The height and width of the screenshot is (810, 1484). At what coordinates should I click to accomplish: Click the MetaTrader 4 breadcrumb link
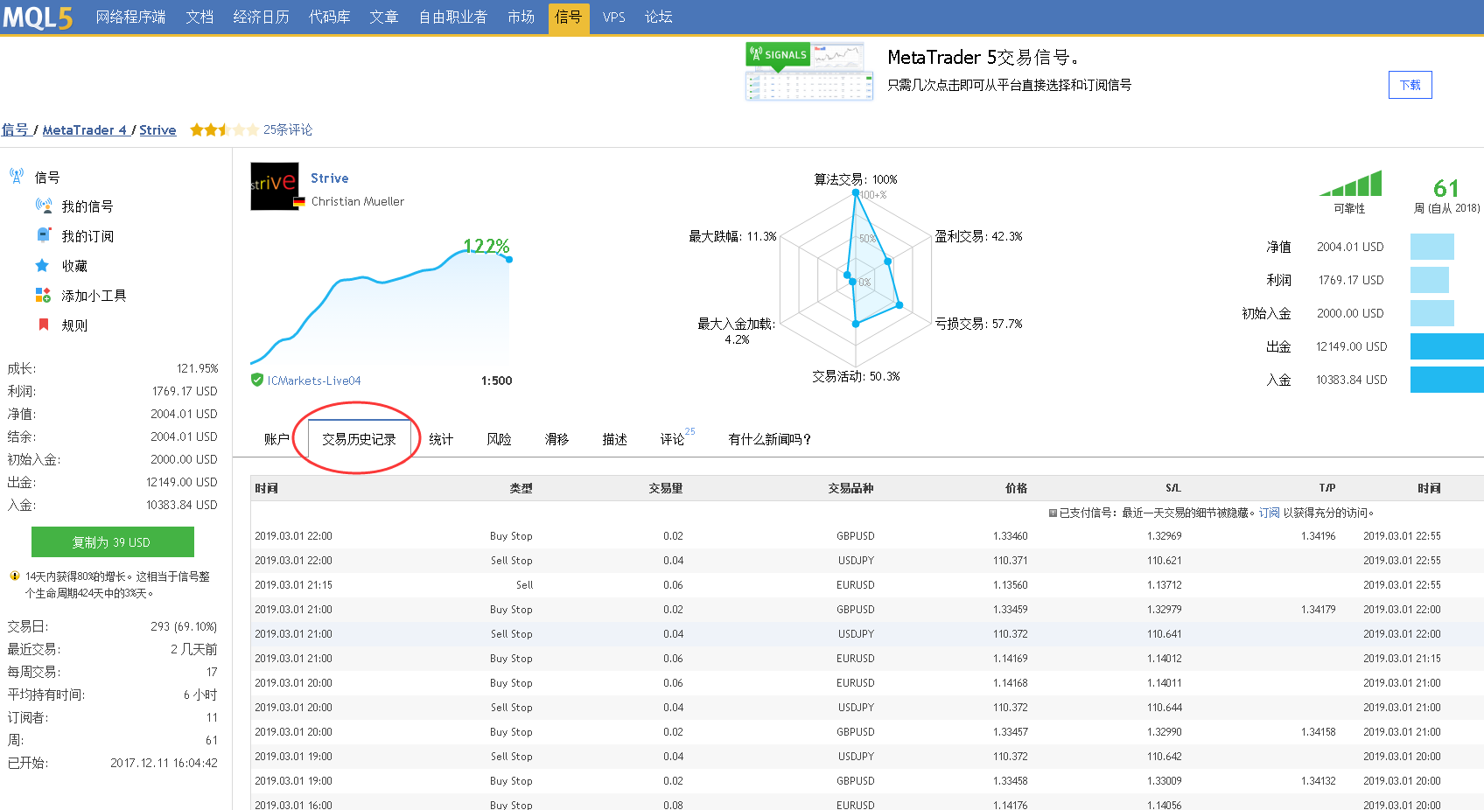pyautogui.click(x=84, y=129)
